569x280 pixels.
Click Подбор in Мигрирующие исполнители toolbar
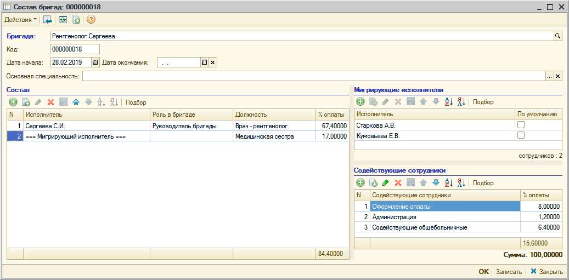(483, 102)
